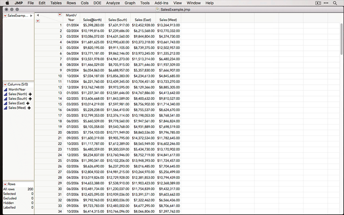Open the Help menu

(x=209, y=3)
